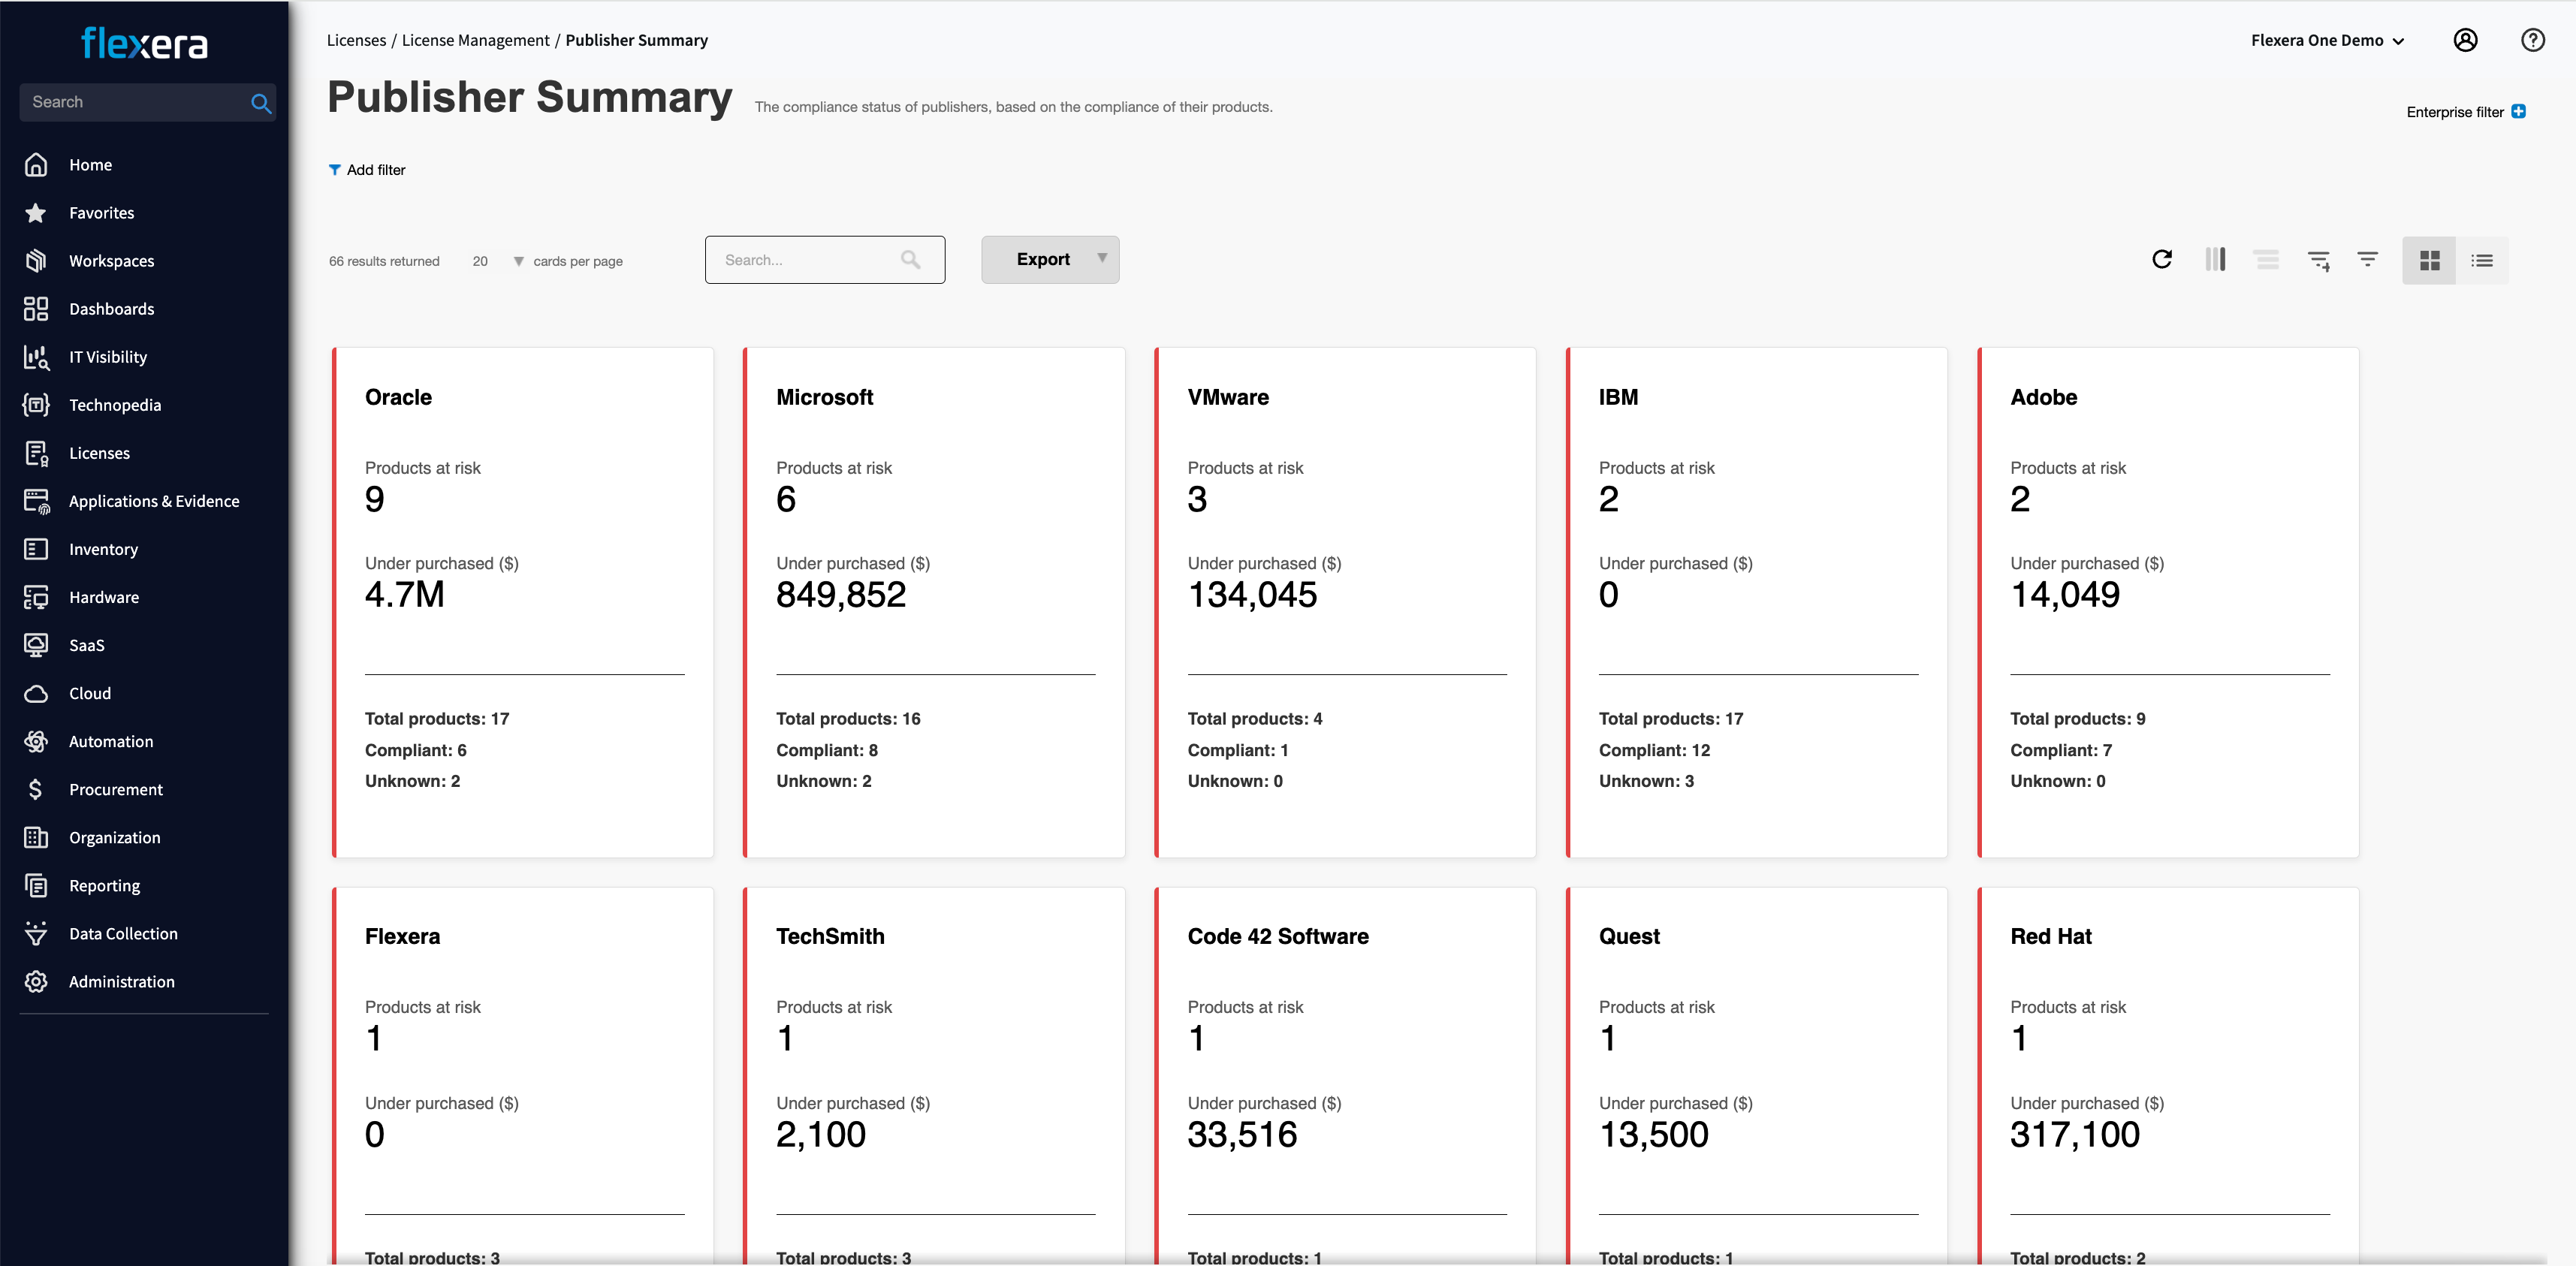
Task: Open the Administration section
Action: [121, 981]
